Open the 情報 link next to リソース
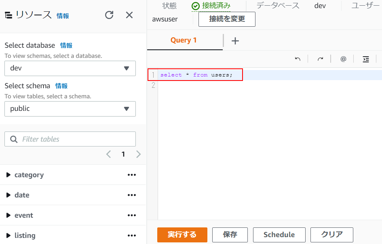The height and width of the screenshot is (244, 382). tap(63, 16)
